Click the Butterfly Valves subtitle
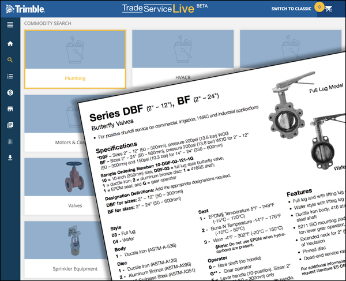Image resolution: width=346 pixels, height=281 pixels. tap(112, 125)
